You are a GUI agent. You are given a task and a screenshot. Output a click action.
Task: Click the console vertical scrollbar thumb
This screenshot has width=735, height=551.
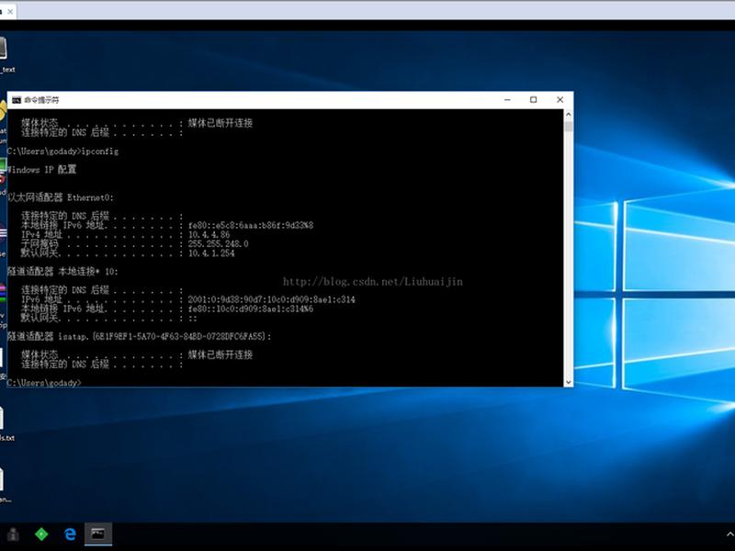[568, 127]
